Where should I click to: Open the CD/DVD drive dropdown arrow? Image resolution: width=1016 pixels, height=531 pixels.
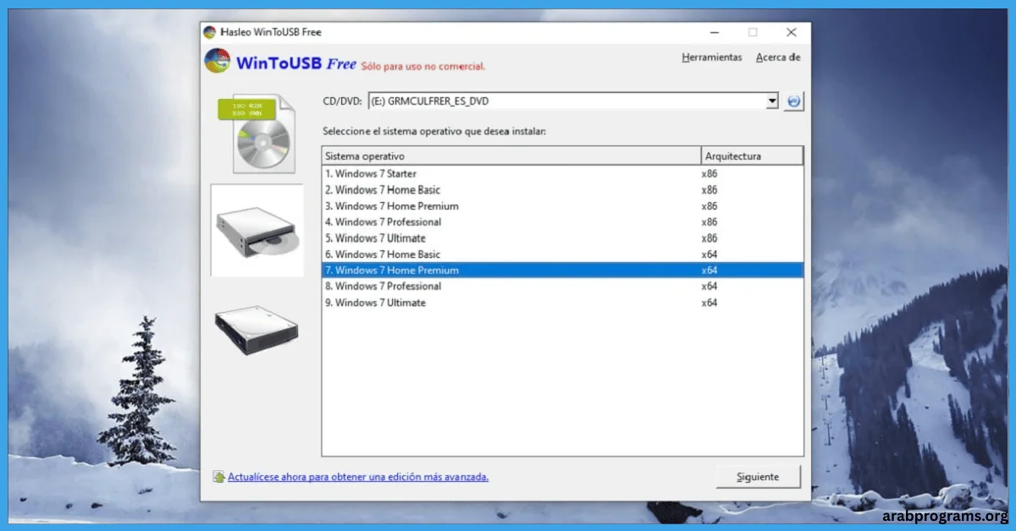click(x=771, y=101)
